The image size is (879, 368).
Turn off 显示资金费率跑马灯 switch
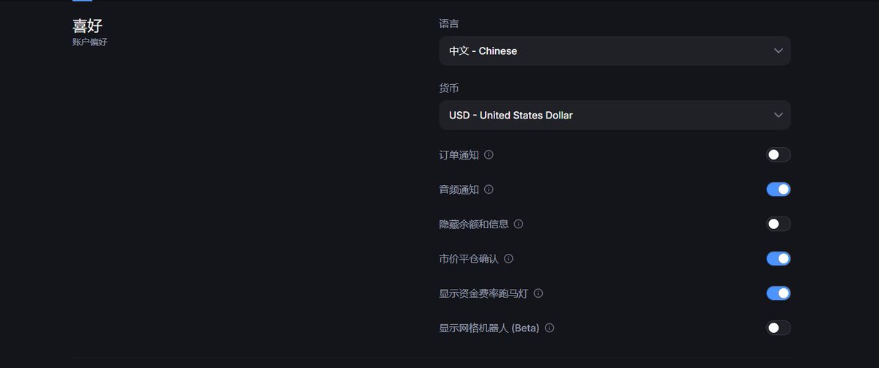pyautogui.click(x=778, y=293)
